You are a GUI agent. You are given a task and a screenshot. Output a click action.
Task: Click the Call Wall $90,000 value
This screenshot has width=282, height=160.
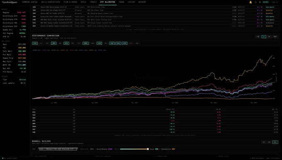point(22,51)
